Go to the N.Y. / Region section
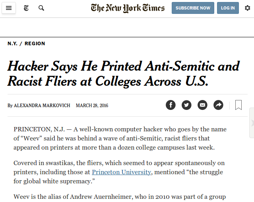The height and width of the screenshot is (202, 254). pyautogui.click(x=26, y=44)
